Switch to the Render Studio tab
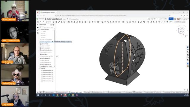 coord(138,92)
